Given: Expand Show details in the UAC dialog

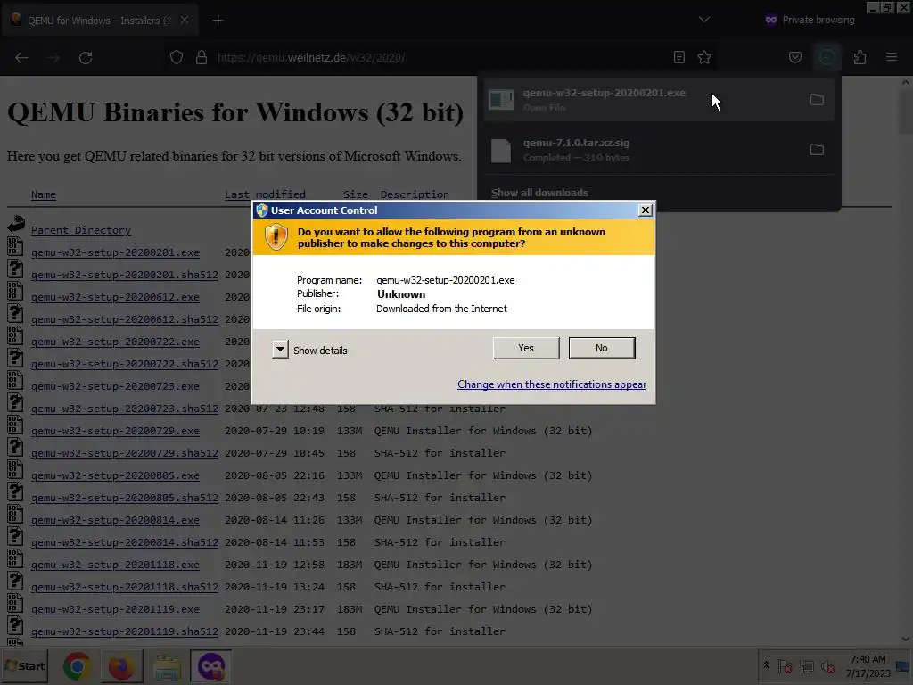Looking at the screenshot, I should 309,350.
